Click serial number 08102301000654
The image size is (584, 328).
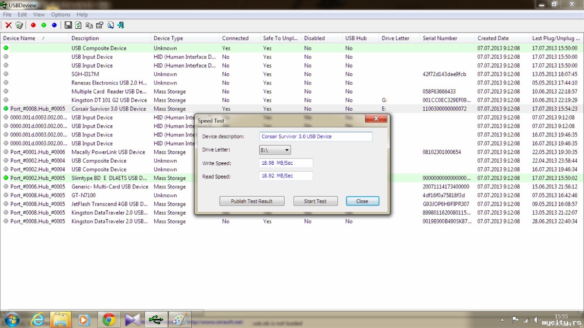click(442, 152)
